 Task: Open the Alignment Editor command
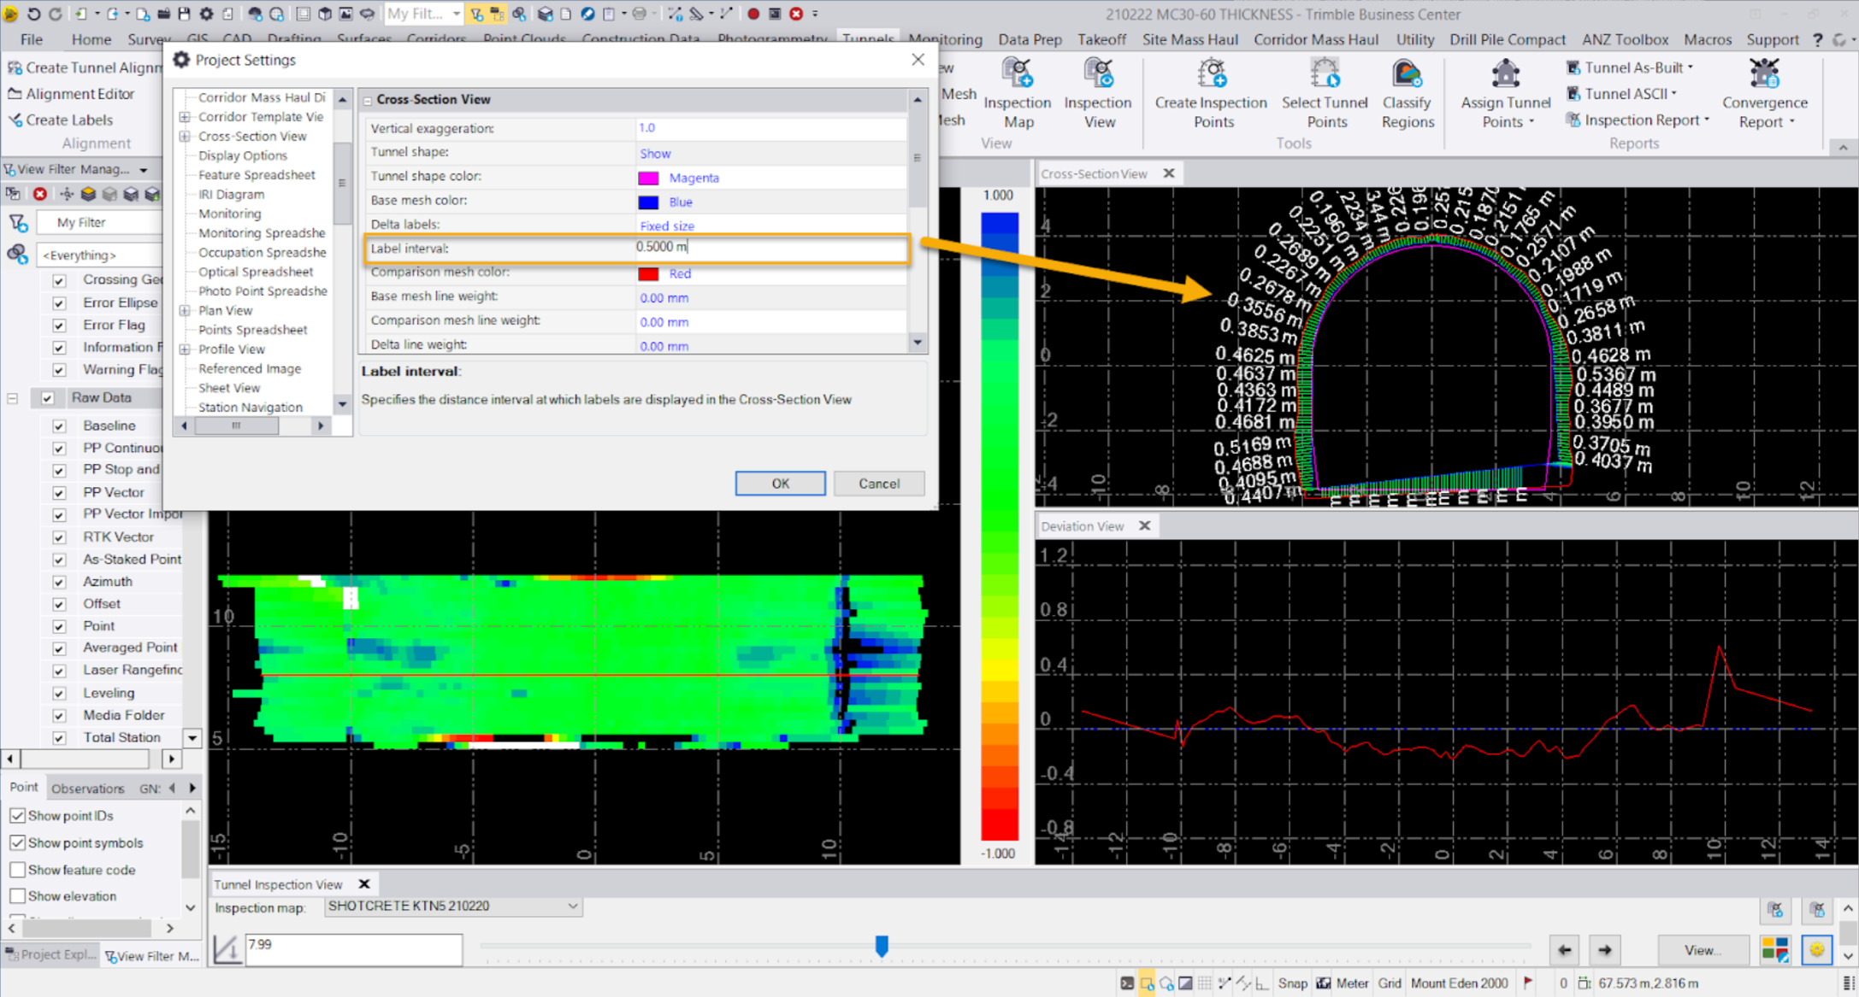(72, 94)
